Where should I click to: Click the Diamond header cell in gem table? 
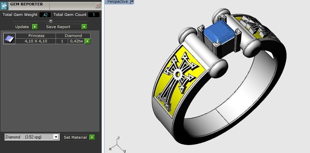[73, 36]
